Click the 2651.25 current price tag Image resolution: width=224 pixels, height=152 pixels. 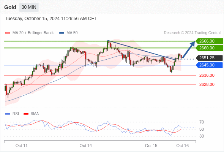pos(209,58)
